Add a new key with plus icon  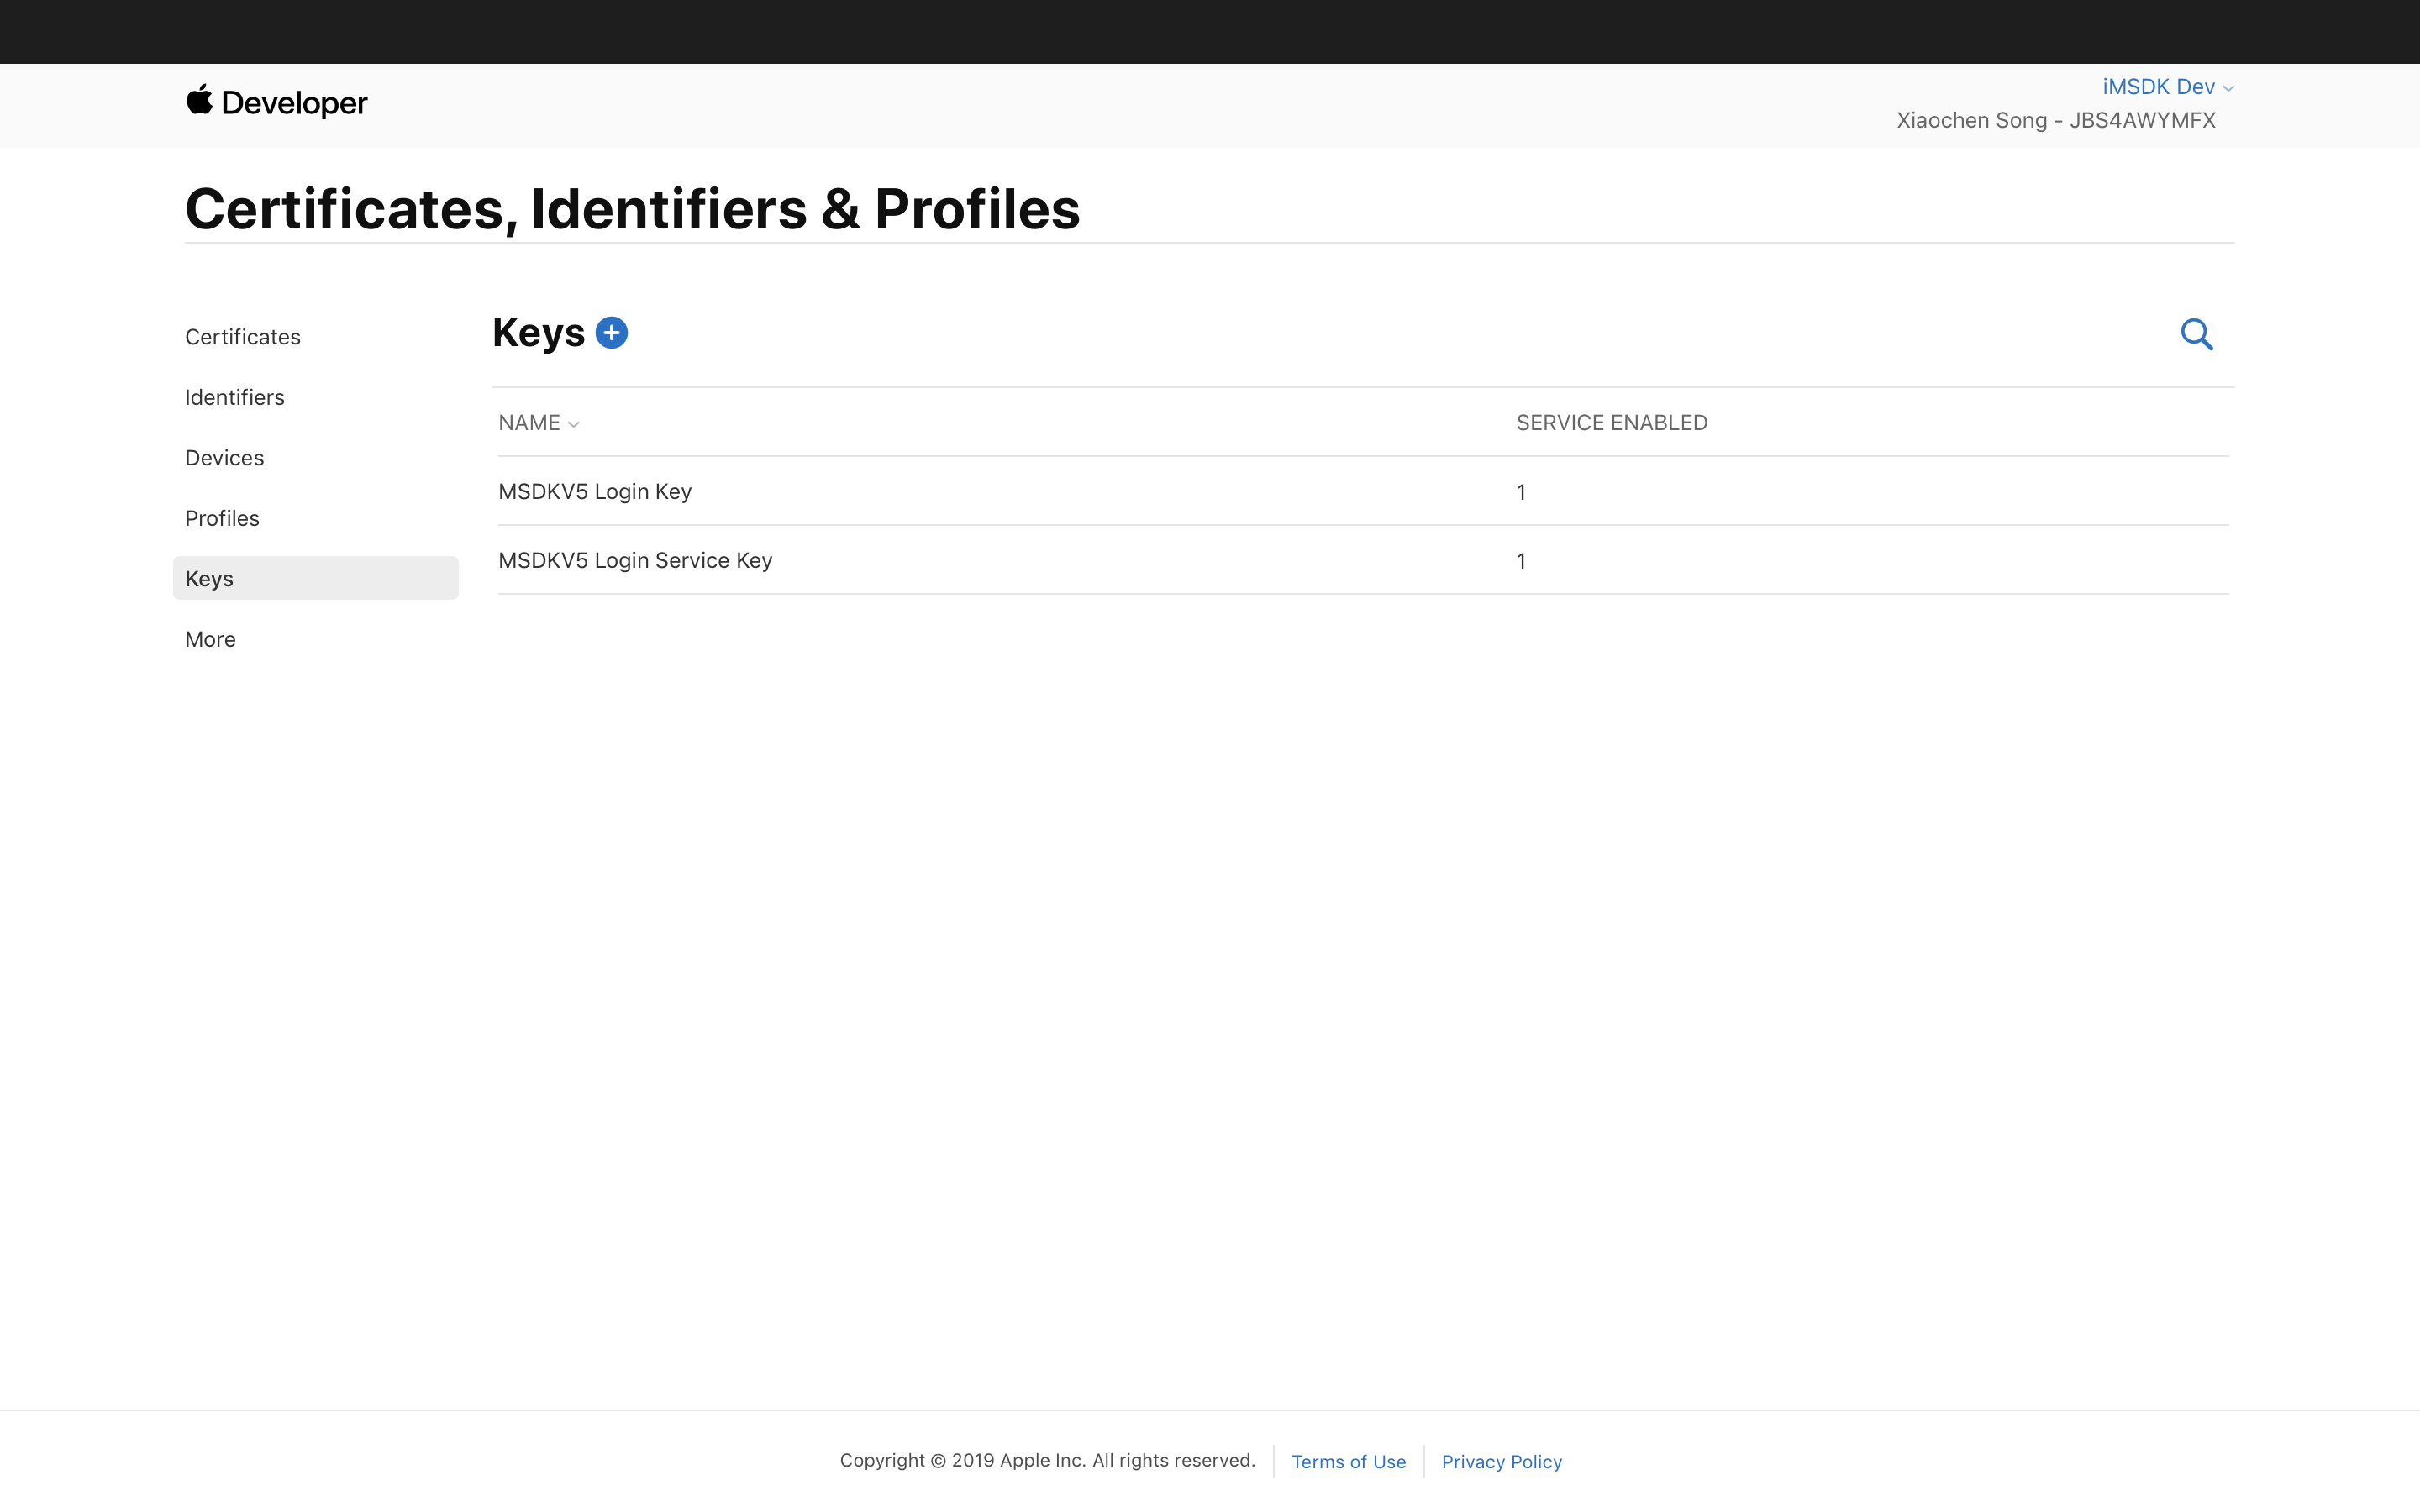point(612,333)
